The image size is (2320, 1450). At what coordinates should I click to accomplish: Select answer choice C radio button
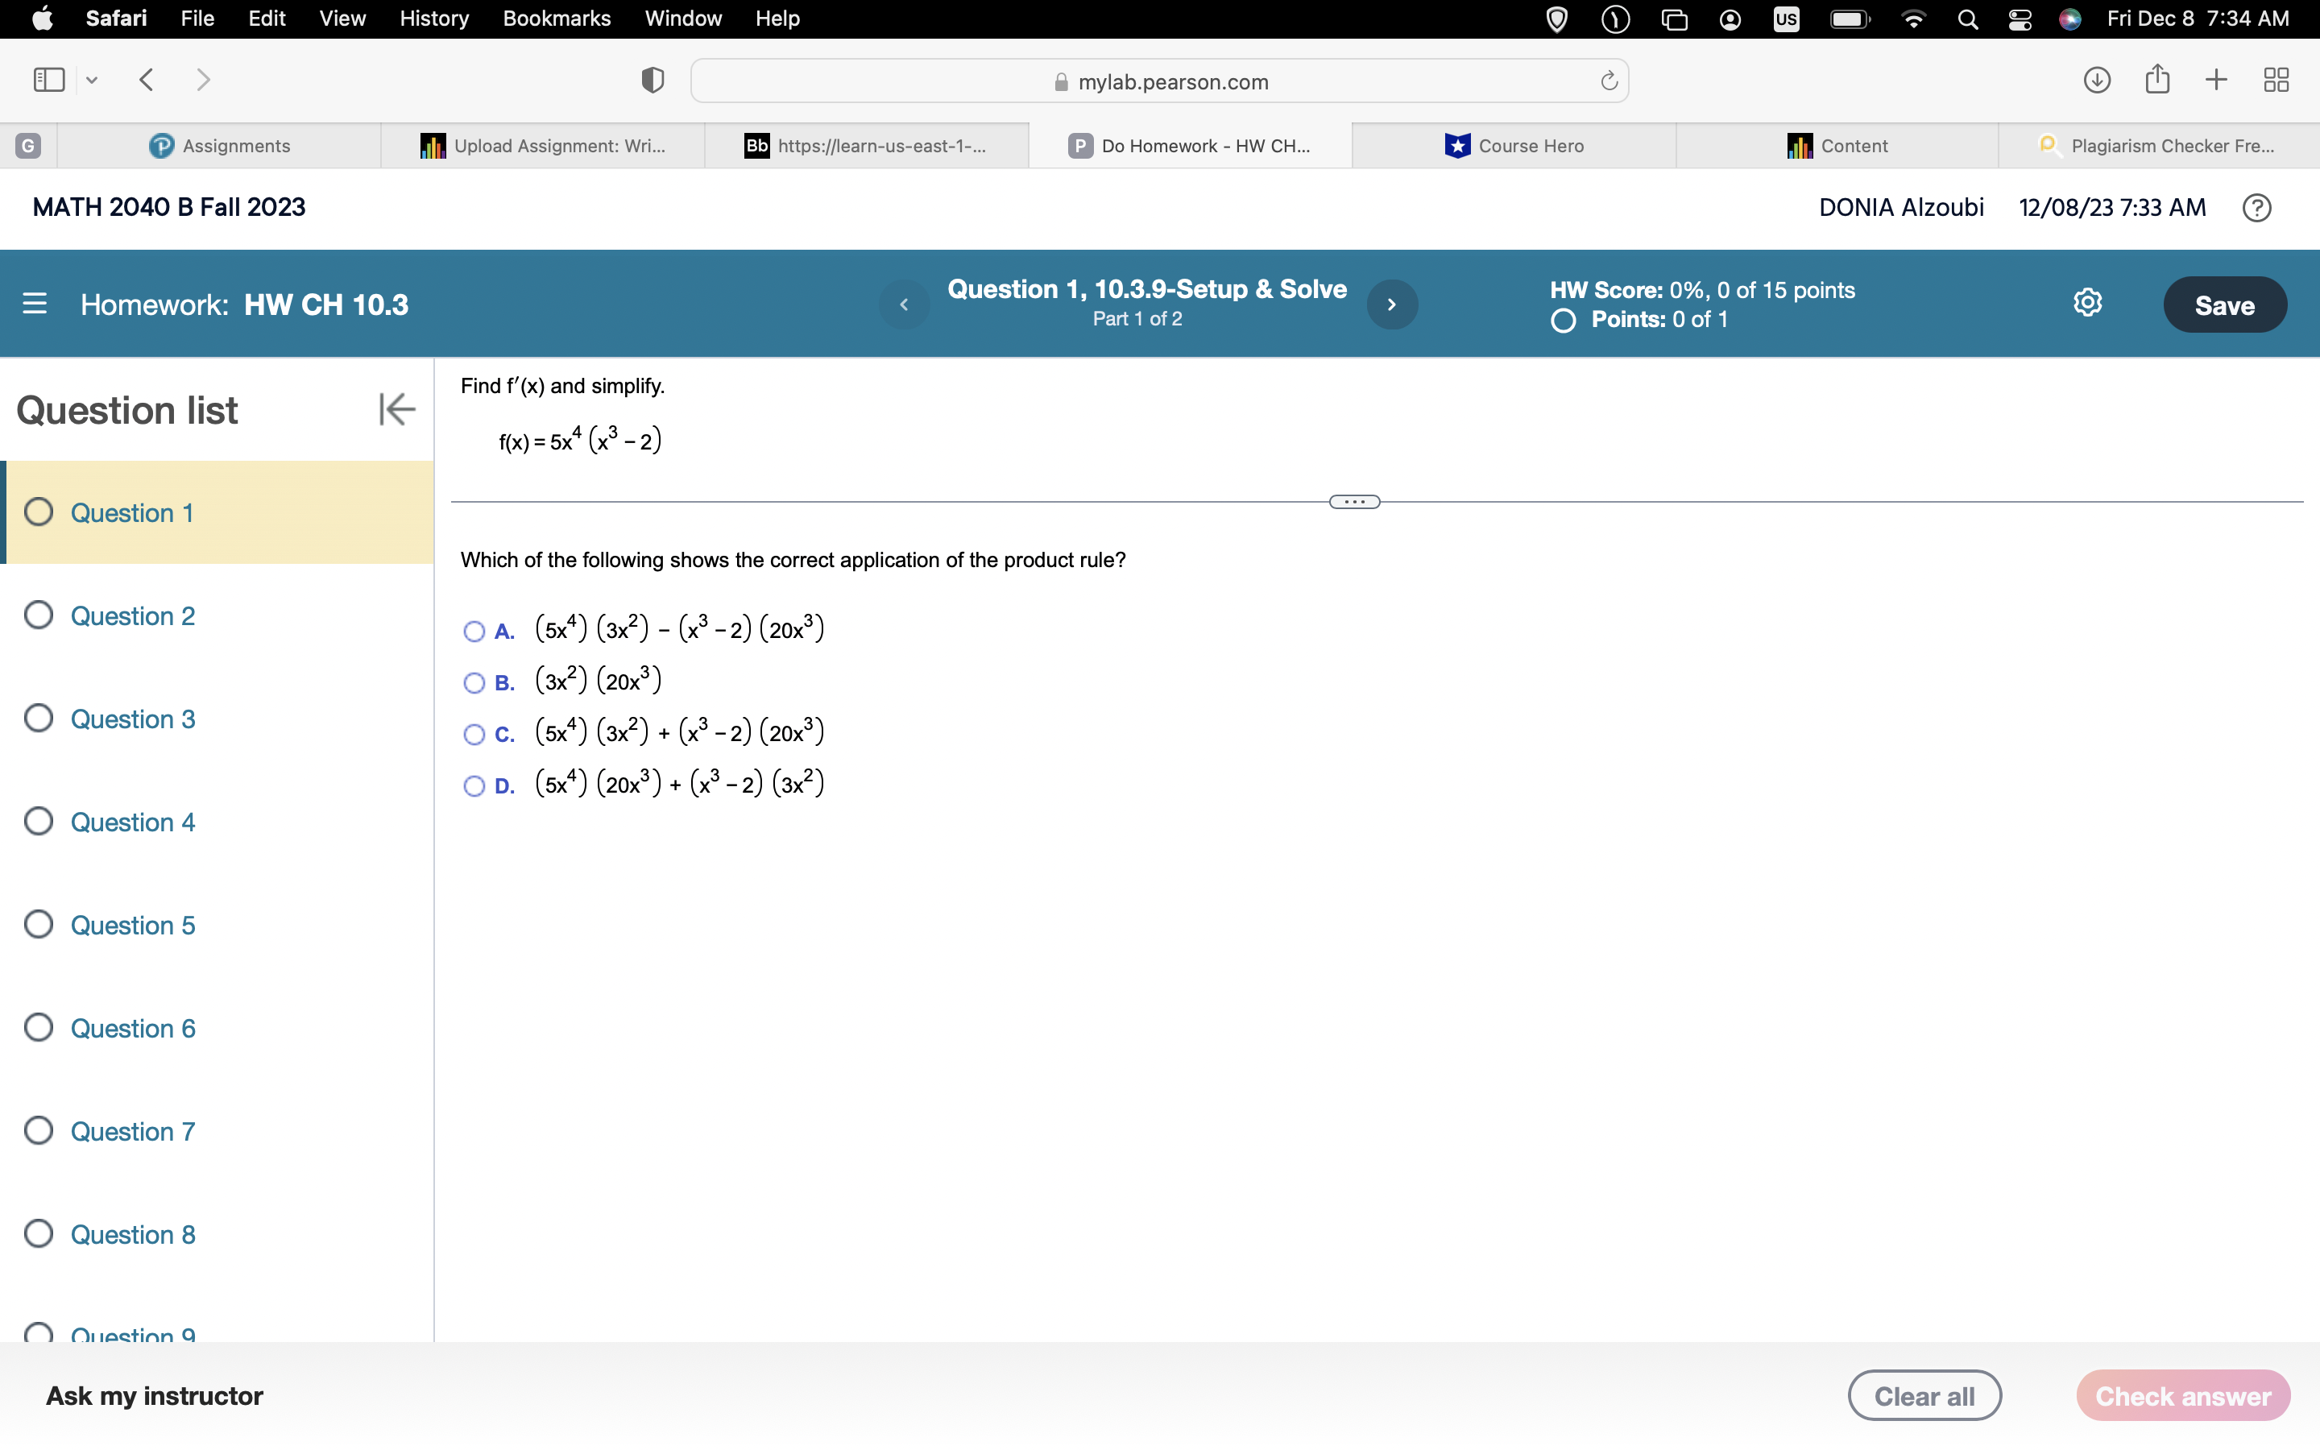coord(474,735)
